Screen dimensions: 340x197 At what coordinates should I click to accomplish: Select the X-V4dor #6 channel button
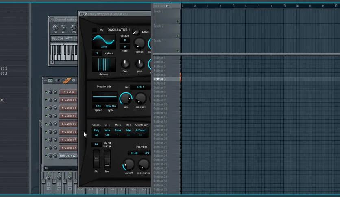point(68,132)
